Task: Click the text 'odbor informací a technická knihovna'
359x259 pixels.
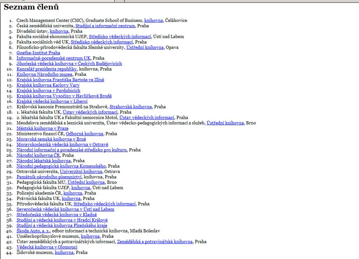Action: [90, 231]
